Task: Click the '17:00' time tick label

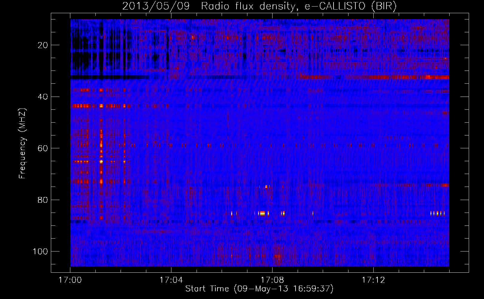Action: 70,280
